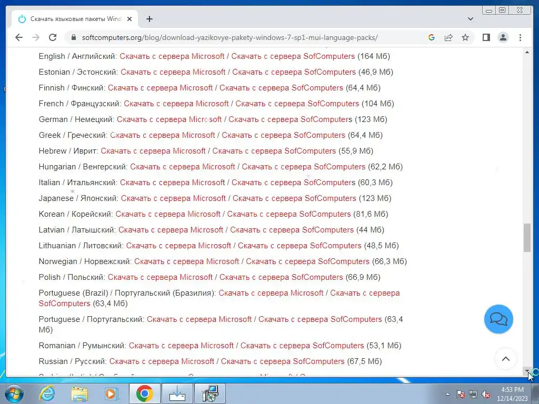
Task: Open the Chrome profile menu
Action: coord(503,37)
